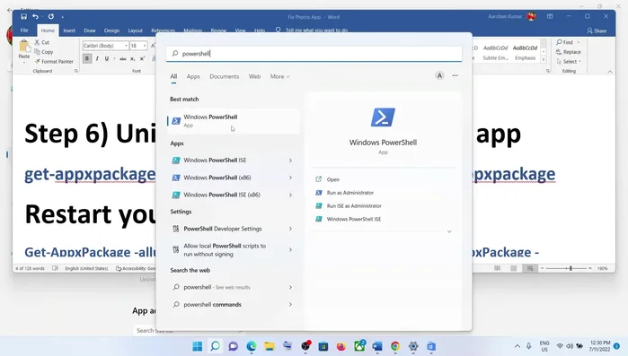Open 'Allow local PowerShell scripts' setting
628x356 pixels.
click(233, 249)
